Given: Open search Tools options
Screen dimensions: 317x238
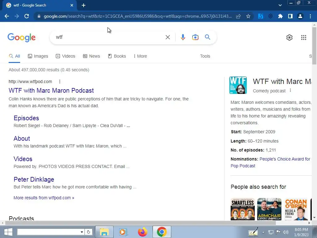Looking at the screenshot, I should (x=205, y=56).
